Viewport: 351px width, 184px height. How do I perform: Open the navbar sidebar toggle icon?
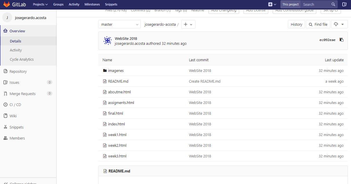click(x=344, y=4)
